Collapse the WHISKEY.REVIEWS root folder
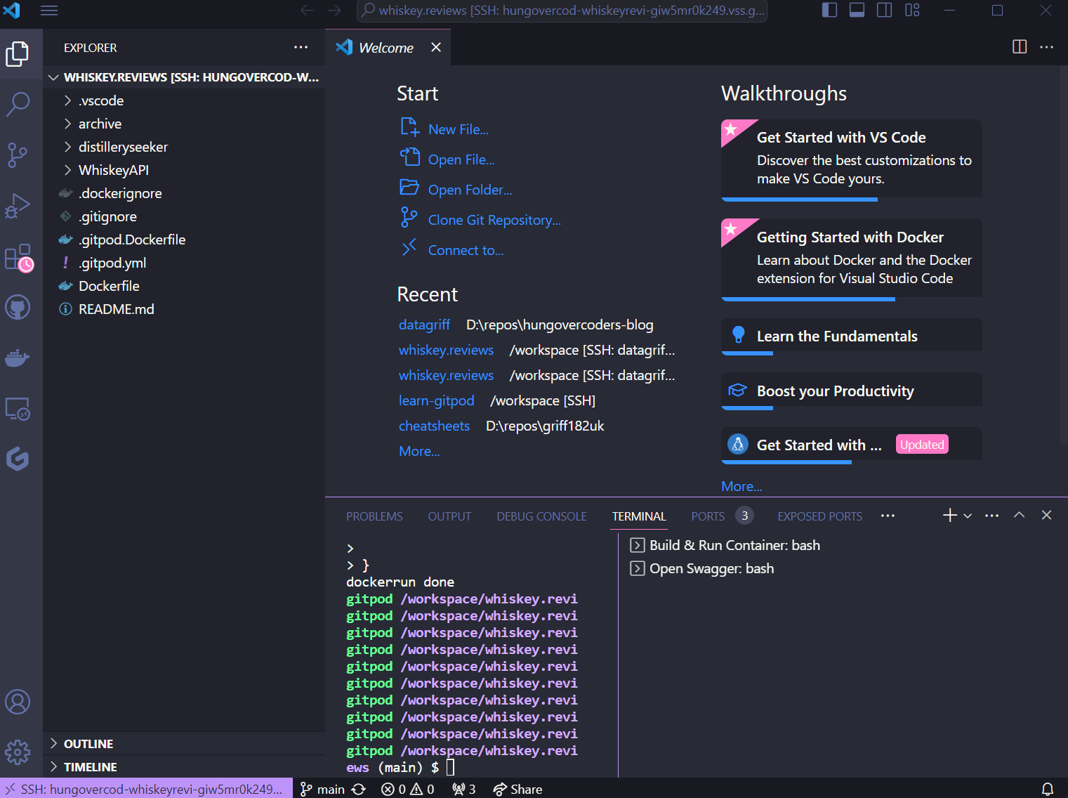Viewport: 1068px width, 798px height. tap(184, 77)
